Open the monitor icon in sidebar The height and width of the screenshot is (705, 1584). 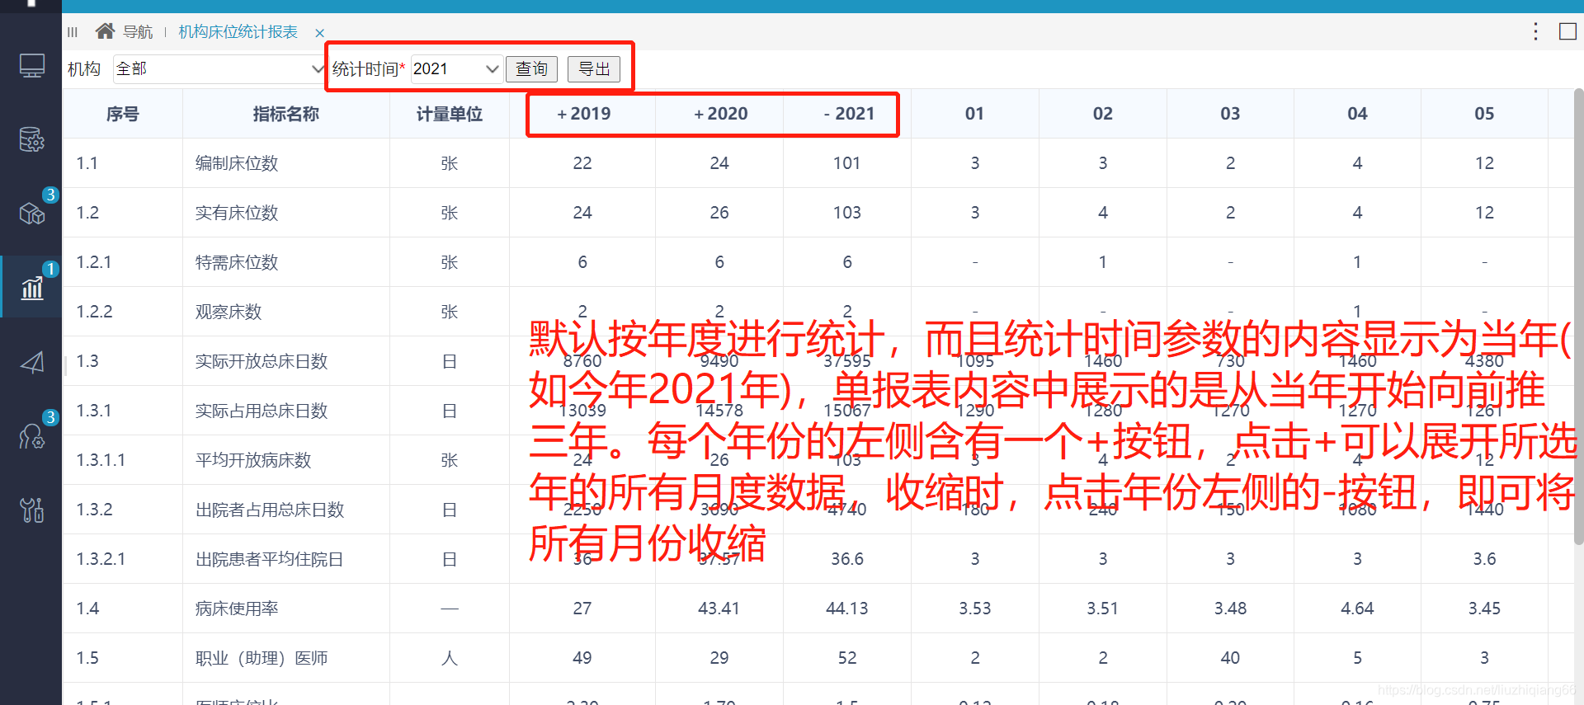tap(31, 65)
